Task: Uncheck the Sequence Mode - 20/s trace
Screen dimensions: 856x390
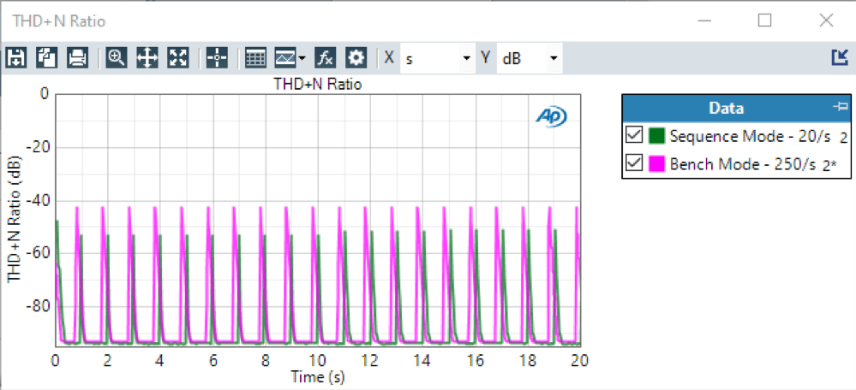Action: (x=634, y=136)
